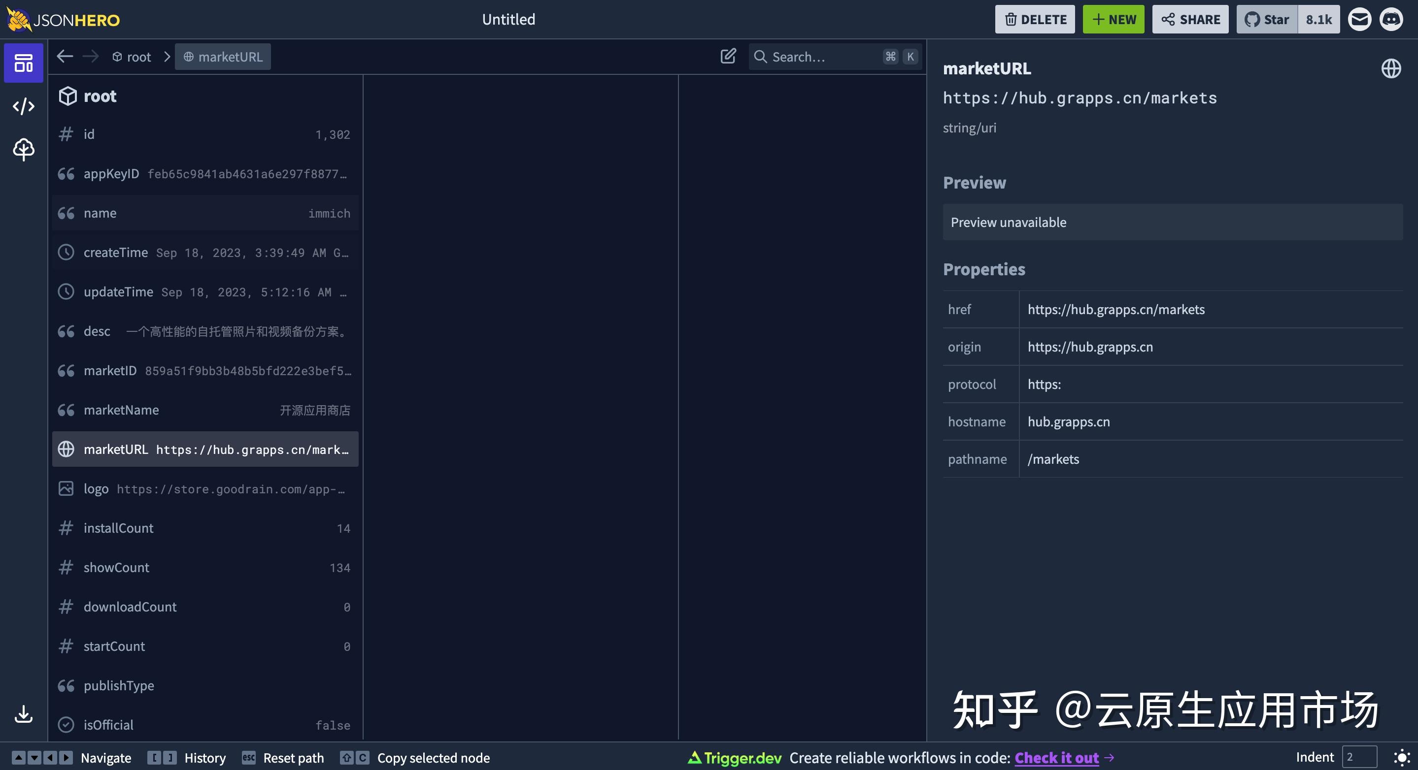Select the marketURL breadcrumb item
This screenshot has height=770, width=1418.
(x=222, y=56)
